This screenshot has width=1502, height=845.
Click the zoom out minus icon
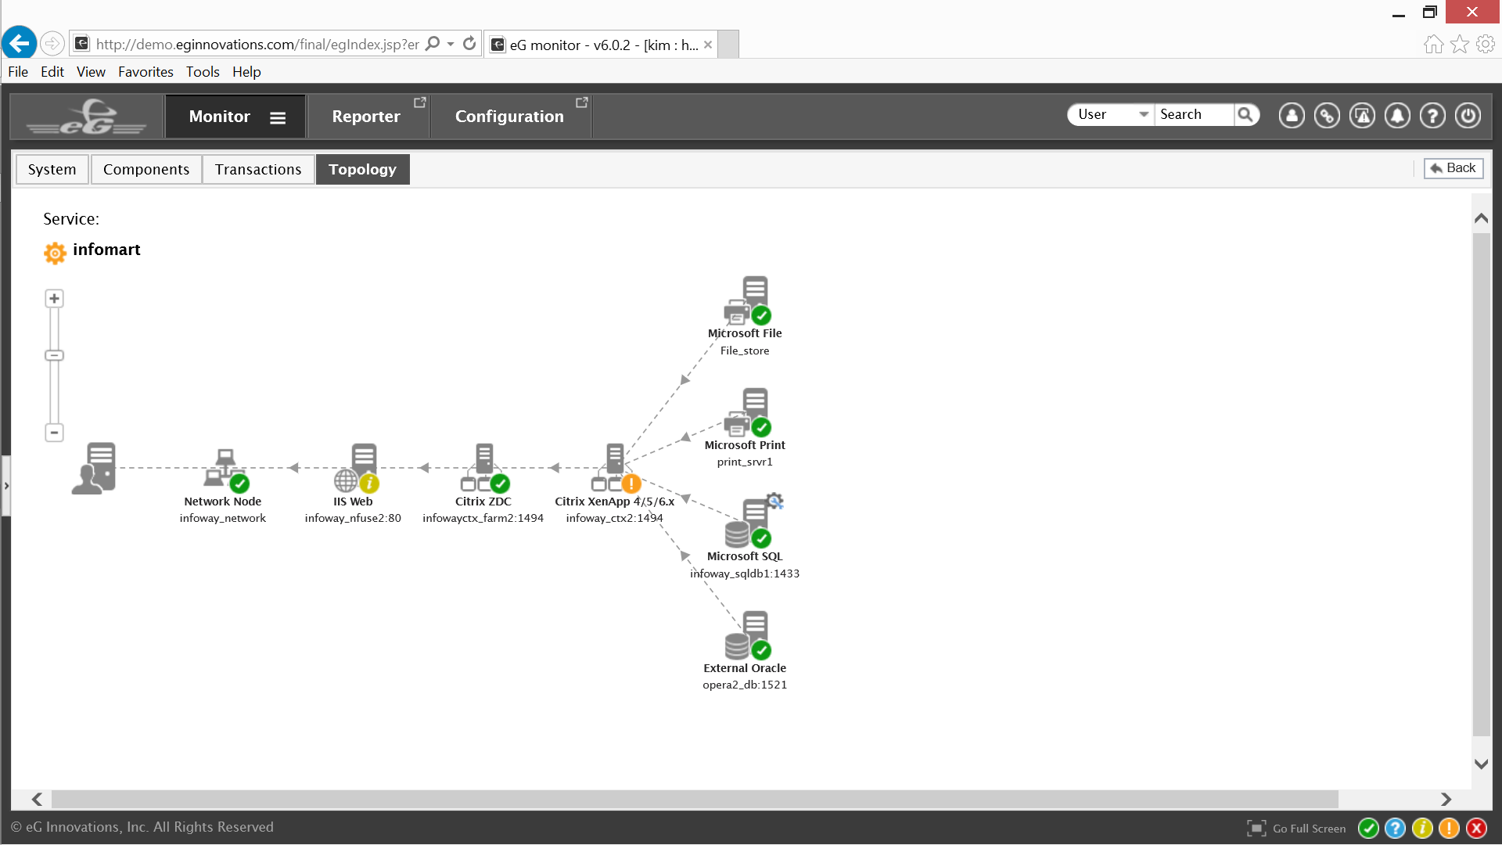[x=54, y=433]
